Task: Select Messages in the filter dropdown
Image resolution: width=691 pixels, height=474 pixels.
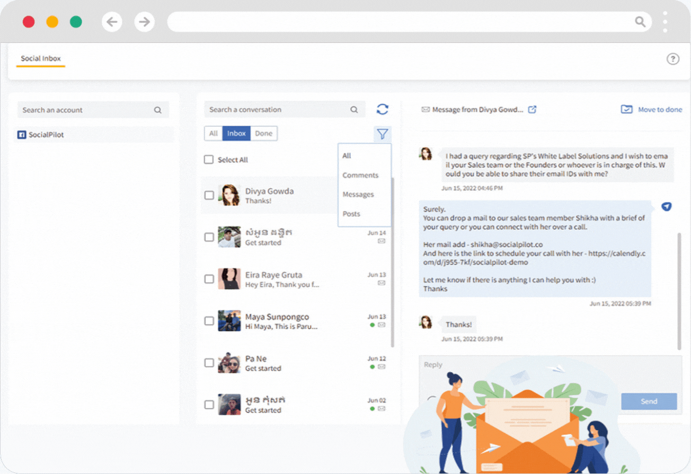Action: click(x=358, y=194)
